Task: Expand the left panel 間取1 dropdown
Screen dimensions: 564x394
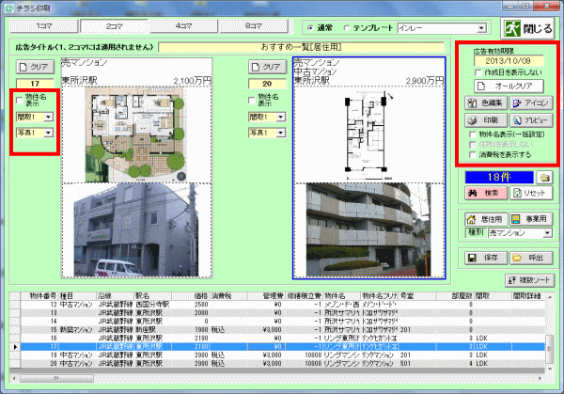Action: 48,117
